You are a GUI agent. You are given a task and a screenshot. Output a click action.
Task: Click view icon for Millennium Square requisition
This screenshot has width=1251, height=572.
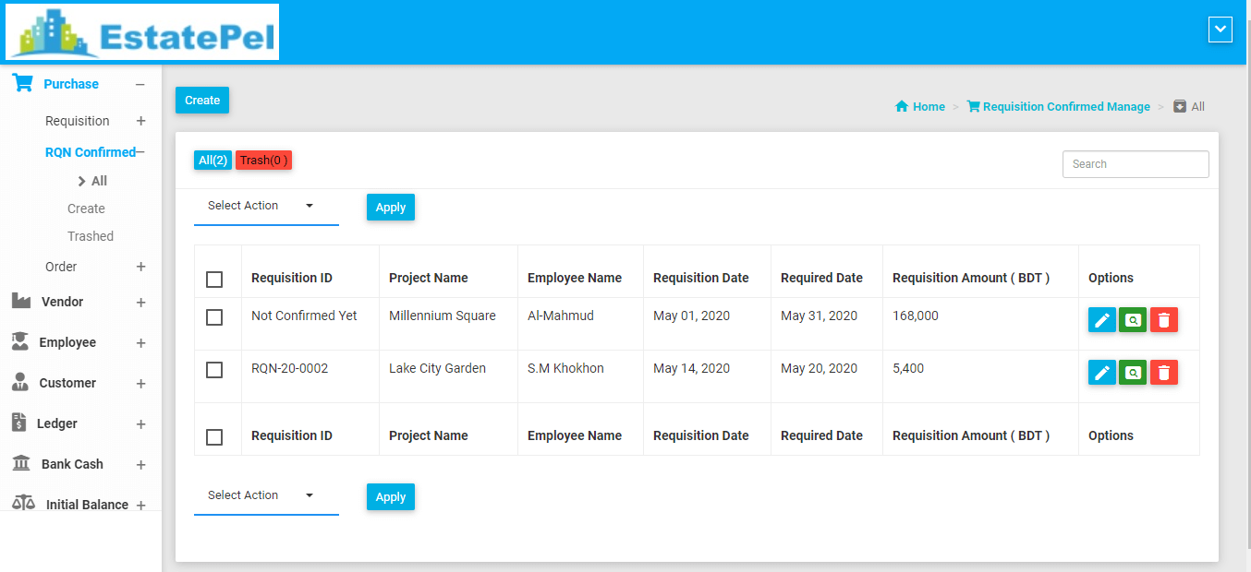(x=1133, y=320)
